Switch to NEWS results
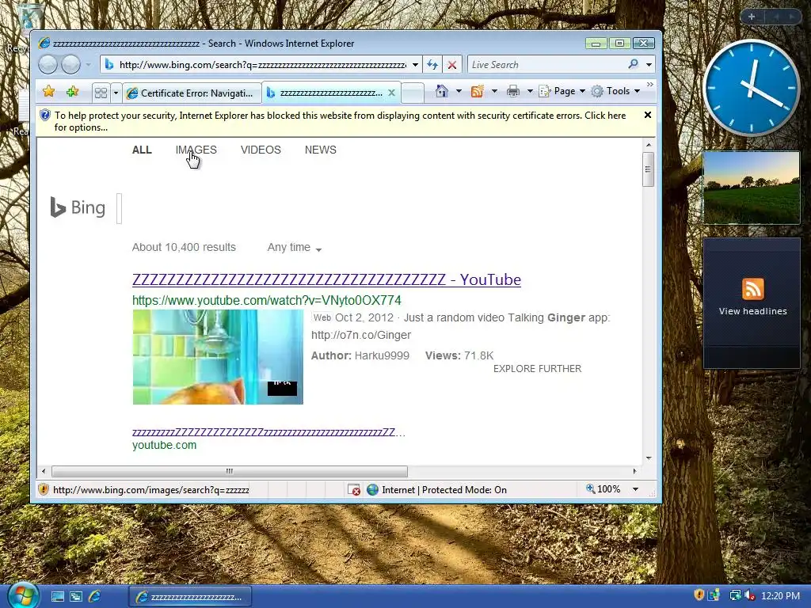Screen dimensions: 811x608 click(x=321, y=150)
